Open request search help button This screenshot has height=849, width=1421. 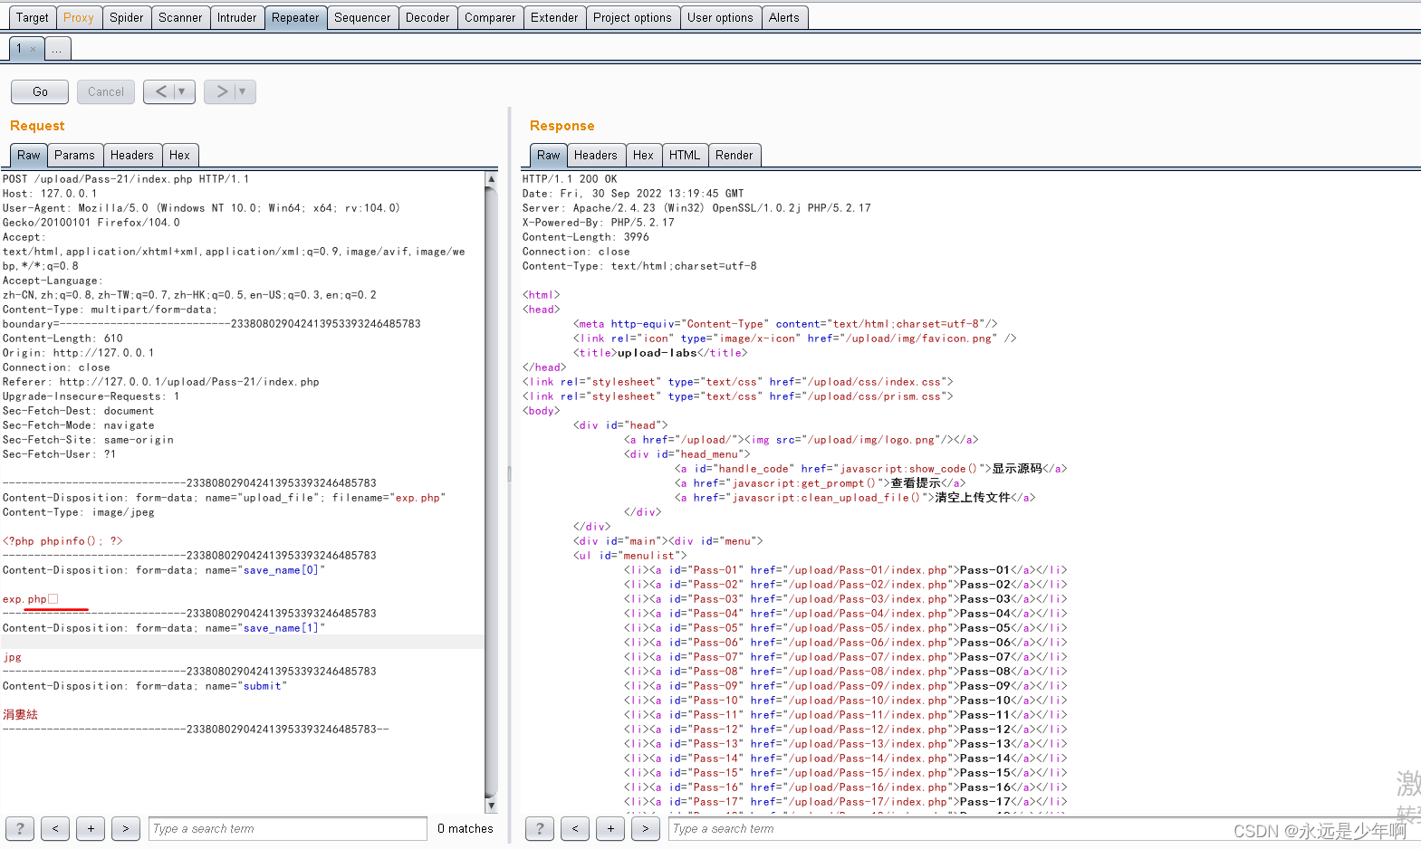coord(20,828)
